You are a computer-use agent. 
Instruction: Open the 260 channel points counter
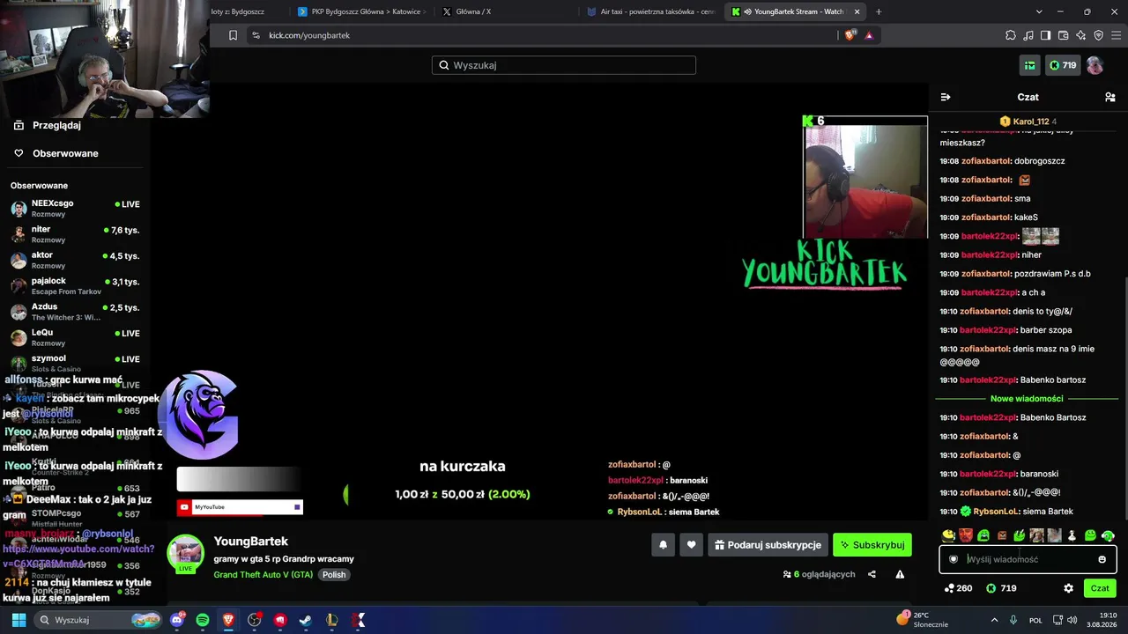(958, 588)
